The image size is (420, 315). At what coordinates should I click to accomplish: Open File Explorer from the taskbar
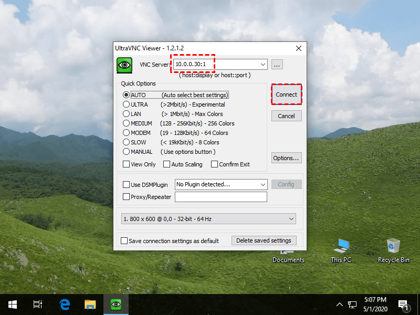90,304
